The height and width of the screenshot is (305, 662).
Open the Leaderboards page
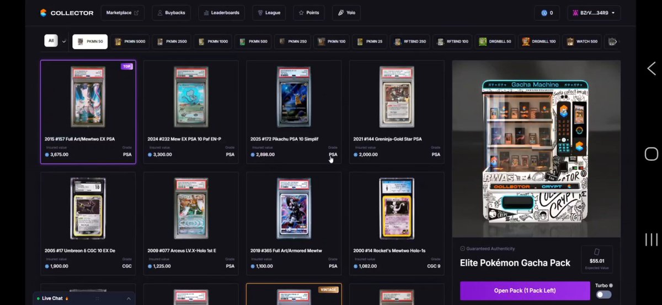tap(222, 13)
